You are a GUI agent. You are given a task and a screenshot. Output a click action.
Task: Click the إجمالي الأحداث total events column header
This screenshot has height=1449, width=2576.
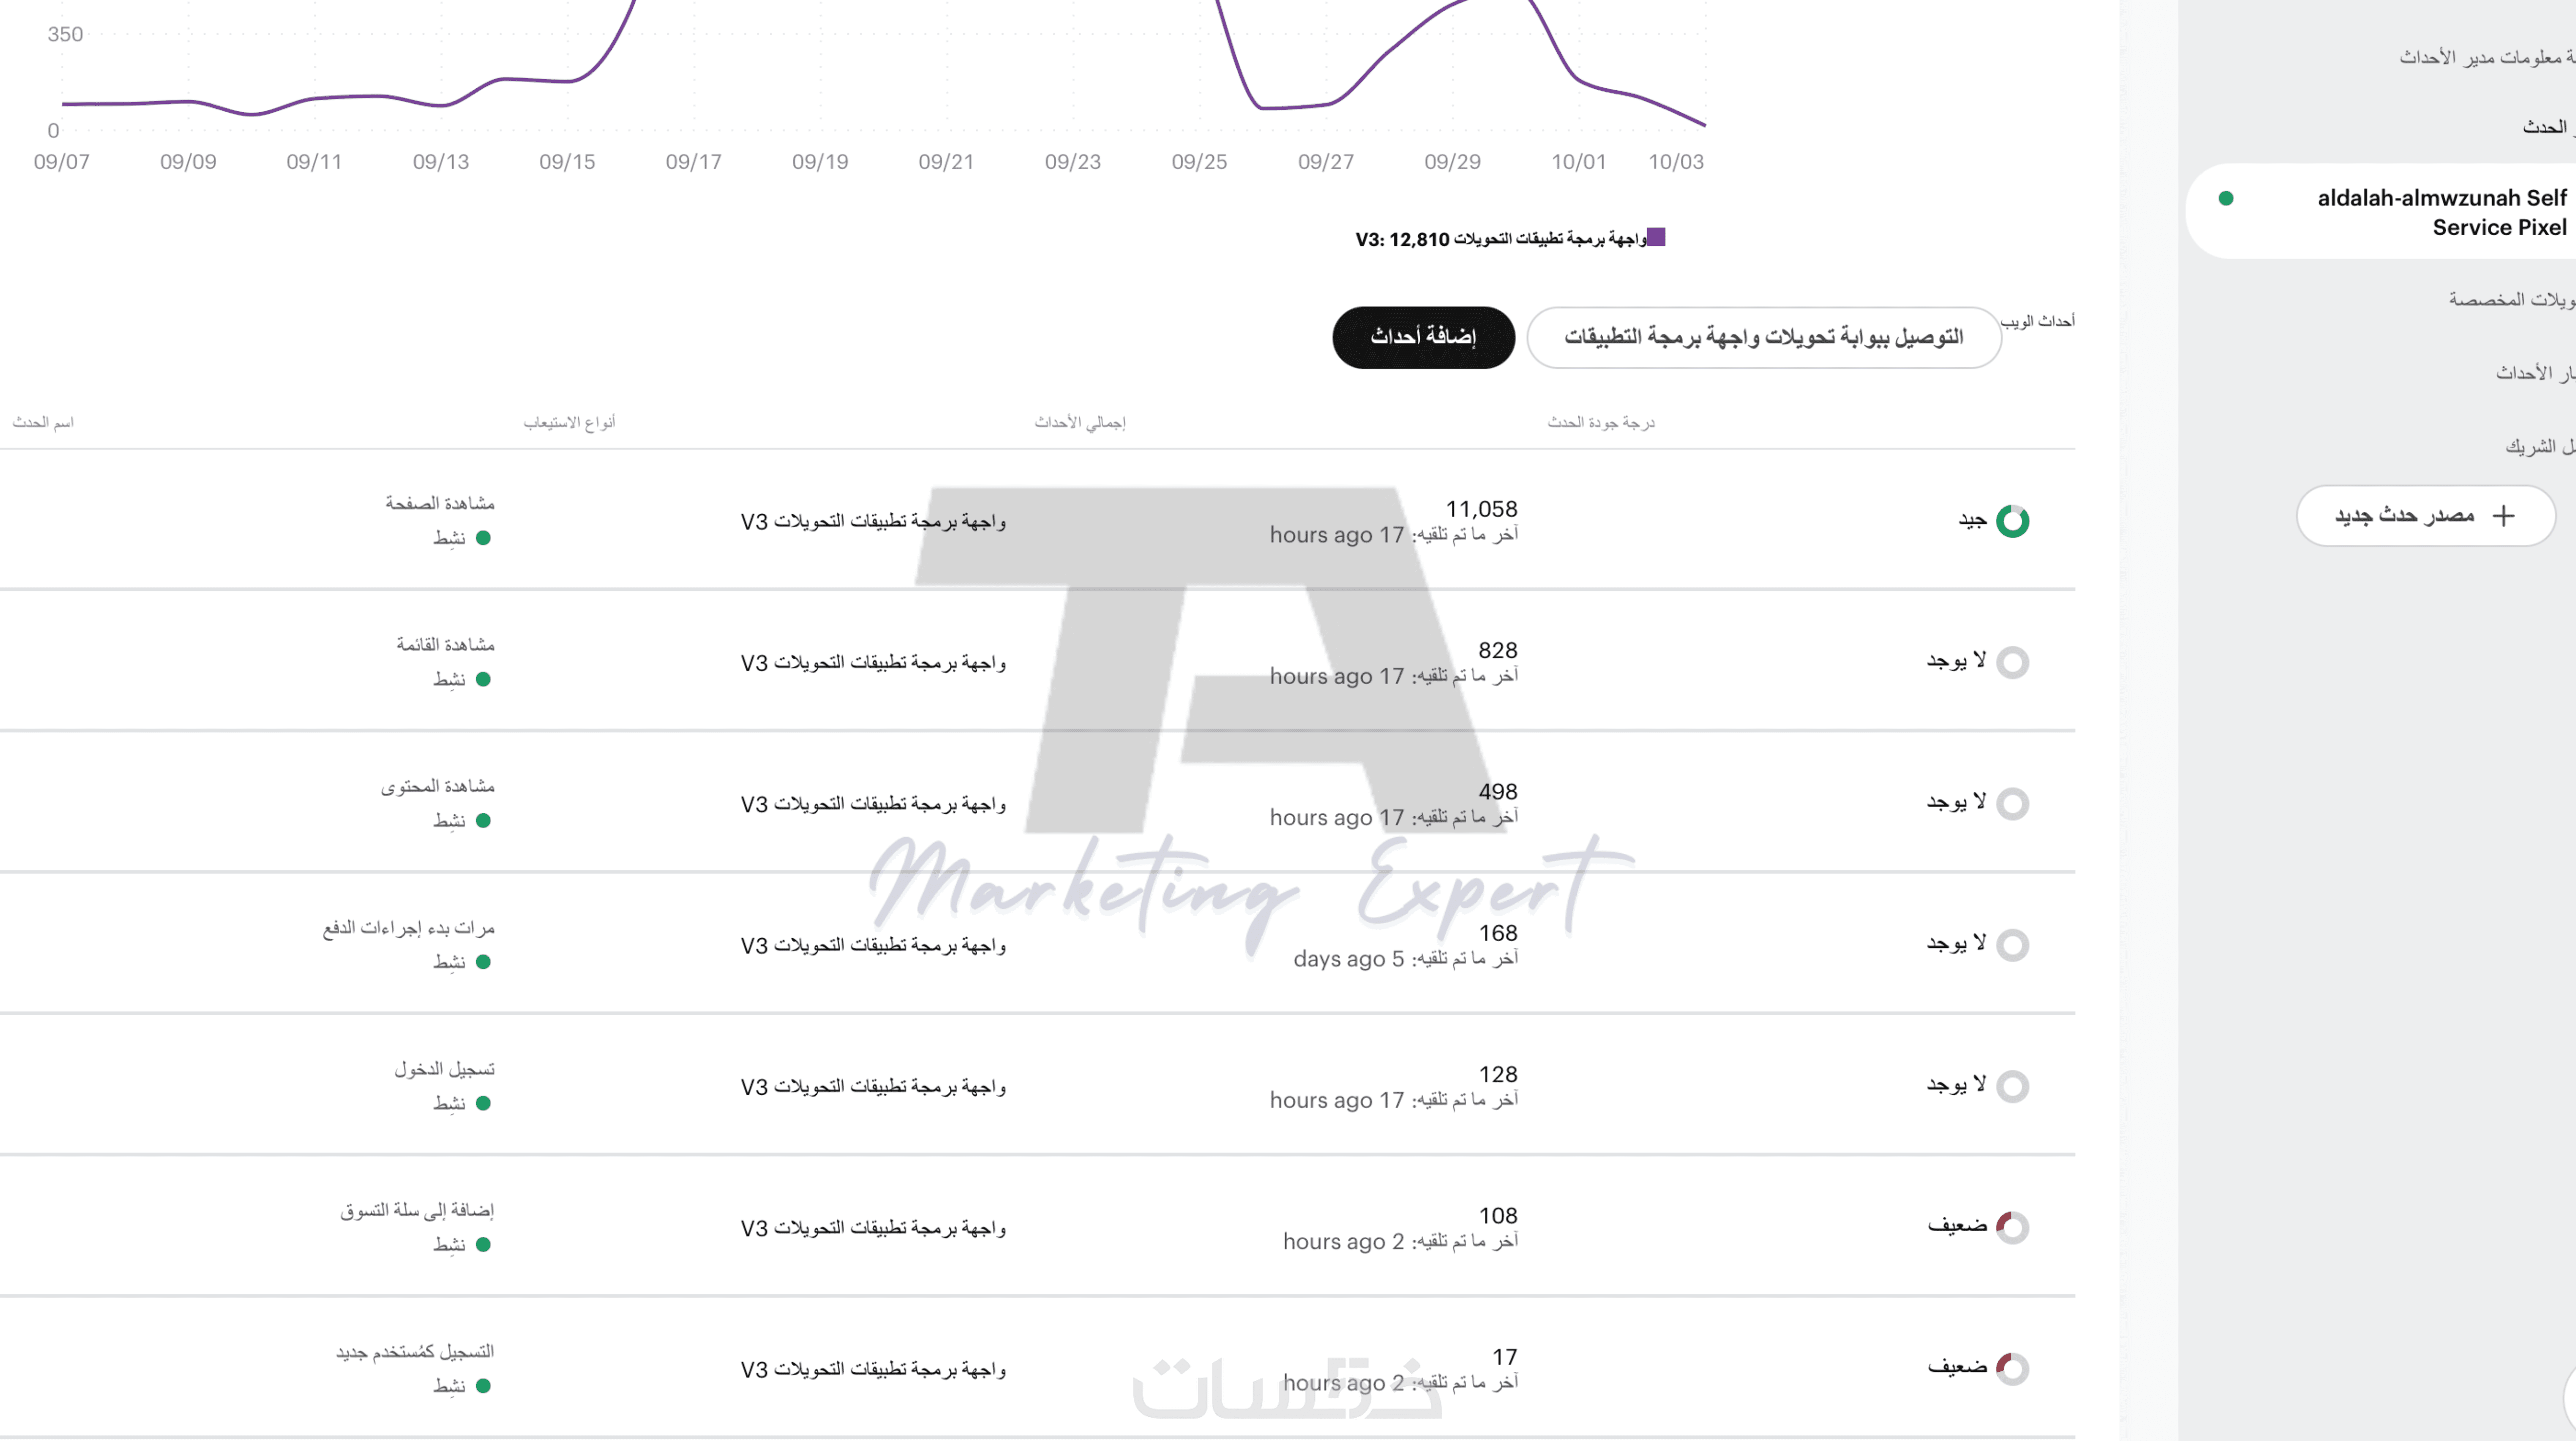(x=1080, y=423)
